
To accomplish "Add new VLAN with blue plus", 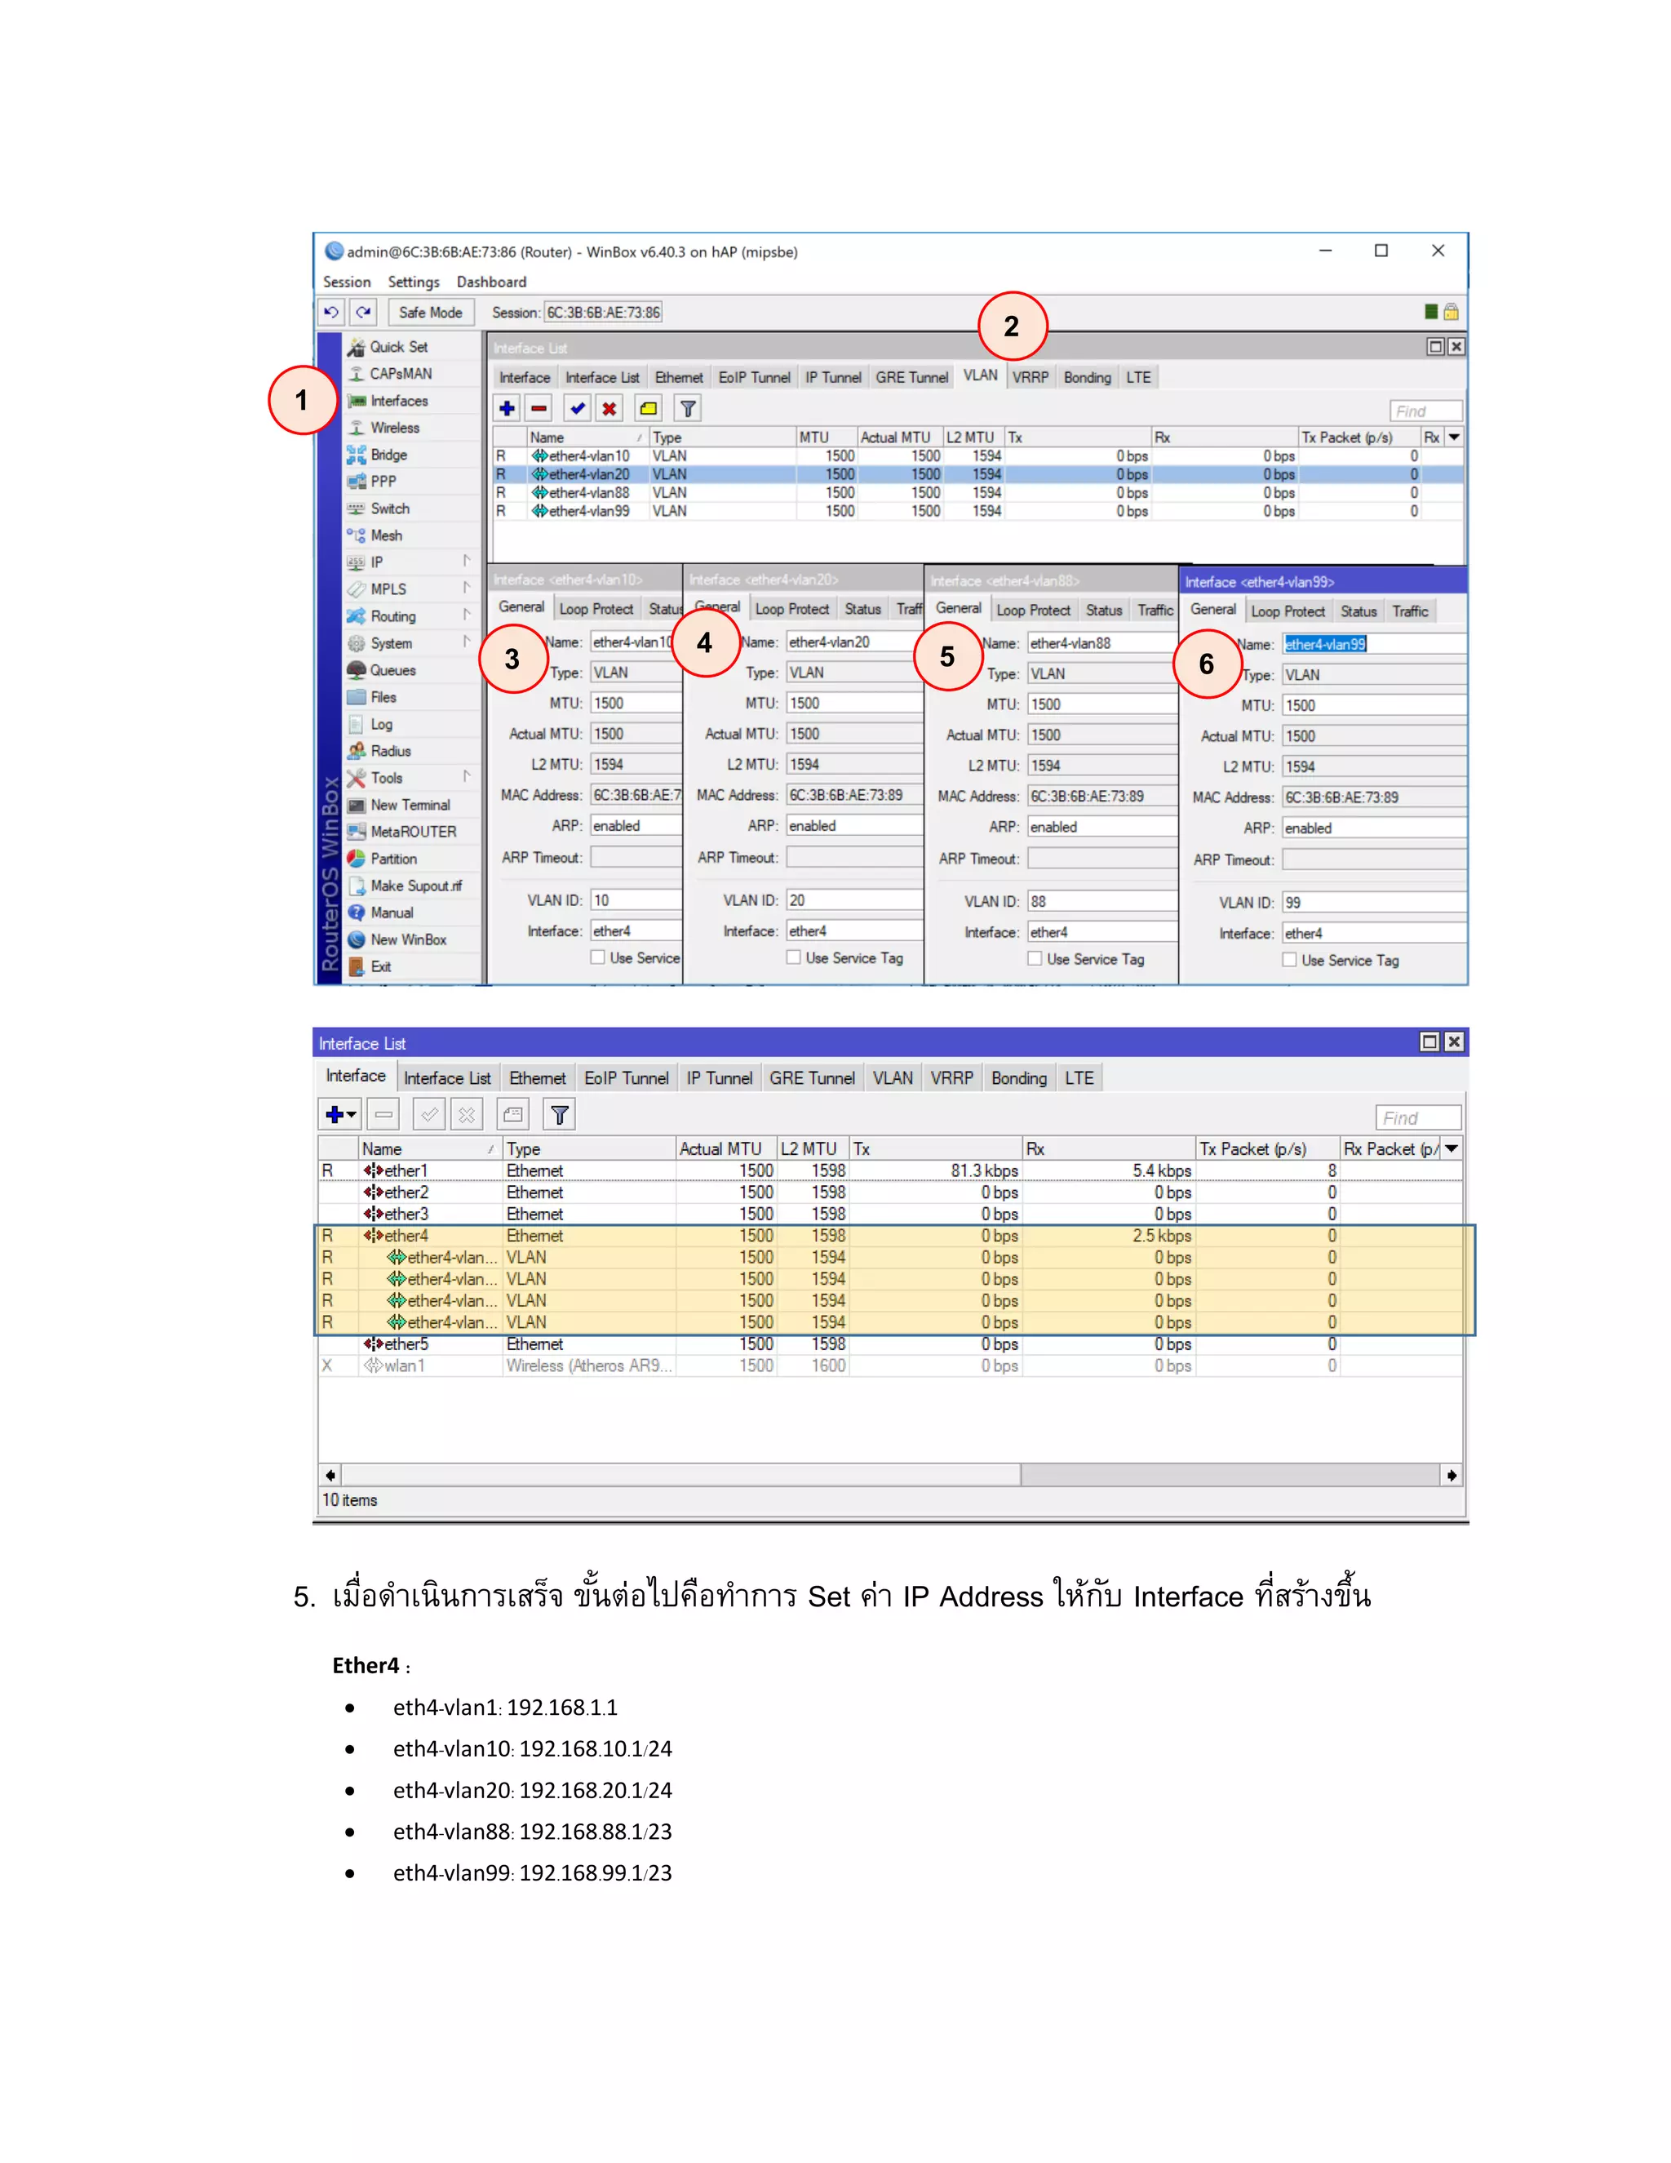I will (x=507, y=408).
